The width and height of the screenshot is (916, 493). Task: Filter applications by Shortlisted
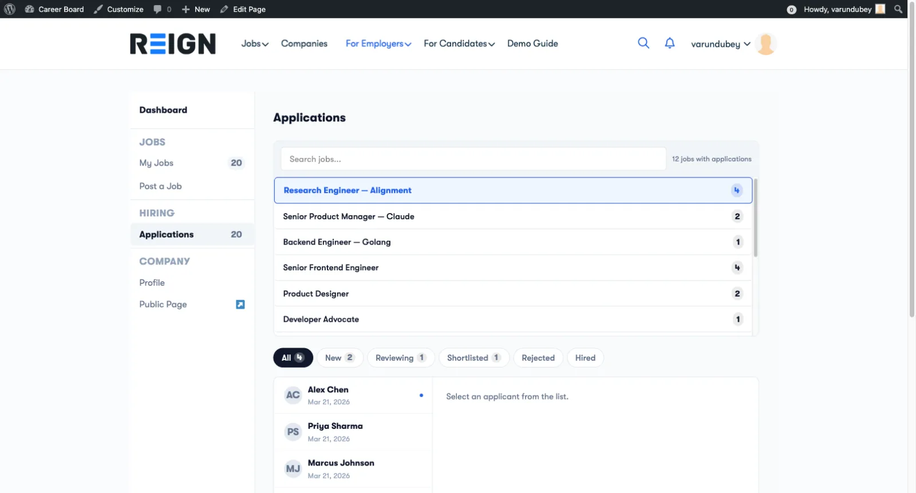pos(474,358)
